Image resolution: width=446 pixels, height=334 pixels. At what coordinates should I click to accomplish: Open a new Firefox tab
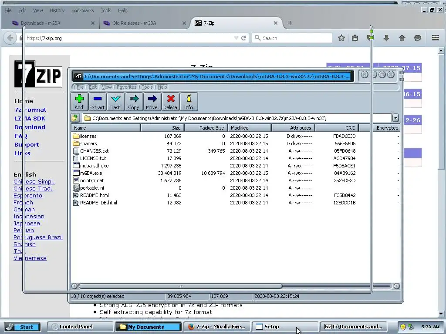point(290,23)
